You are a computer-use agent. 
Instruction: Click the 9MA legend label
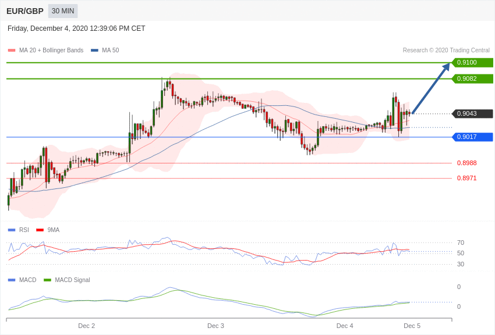54,230
